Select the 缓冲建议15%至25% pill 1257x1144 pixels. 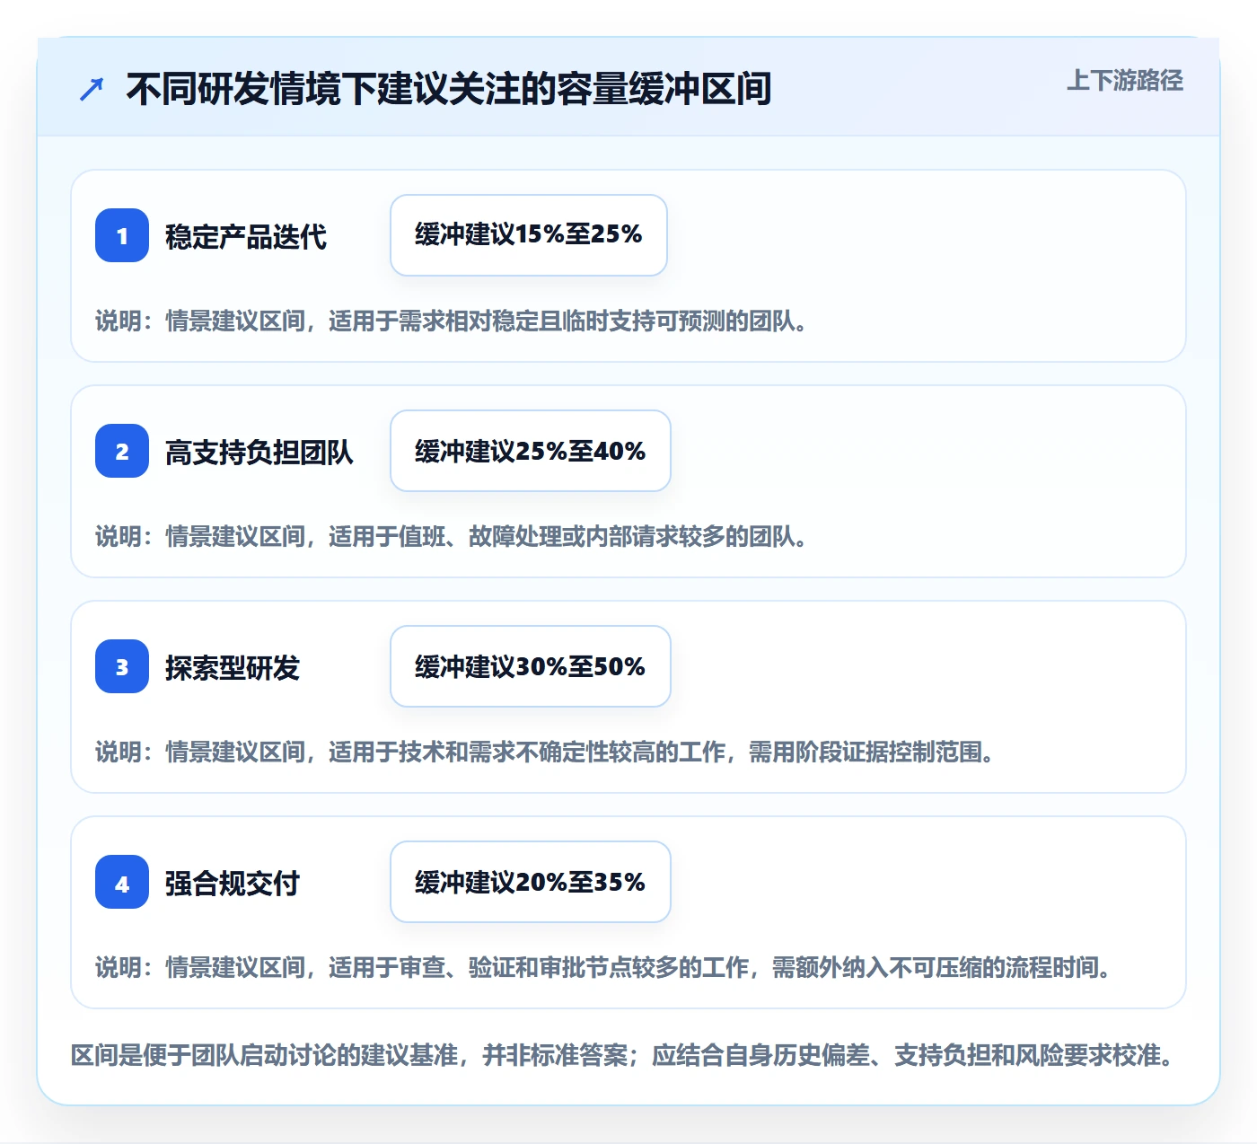click(529, 235)
